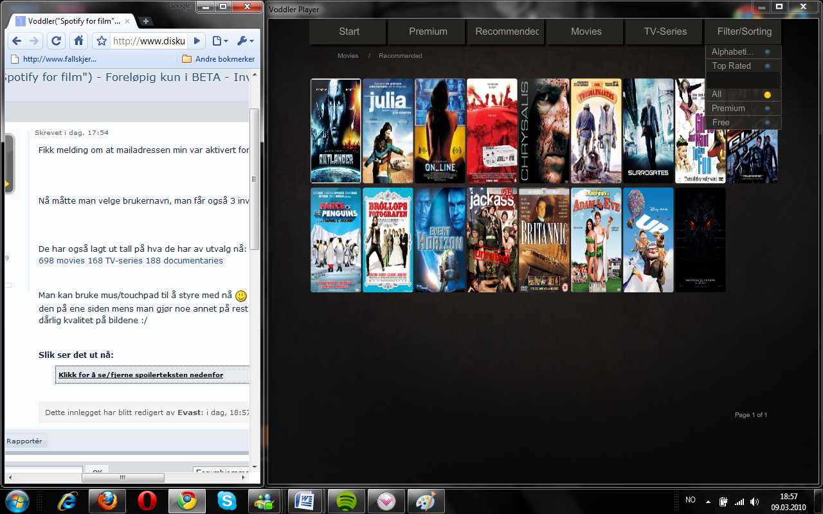
Task: Open Premium tab in Voddler Player
Action: pyautogui.click(x=428, y=31)
